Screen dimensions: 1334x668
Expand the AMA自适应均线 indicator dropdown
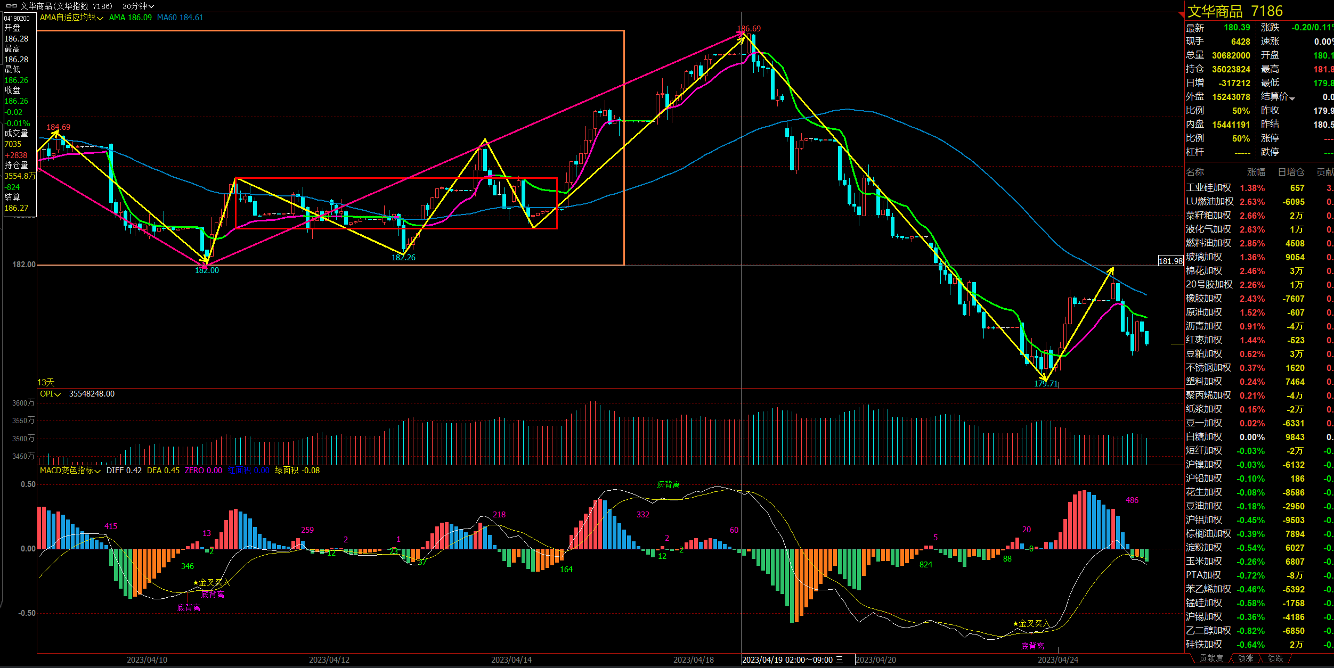coord(100,18)
